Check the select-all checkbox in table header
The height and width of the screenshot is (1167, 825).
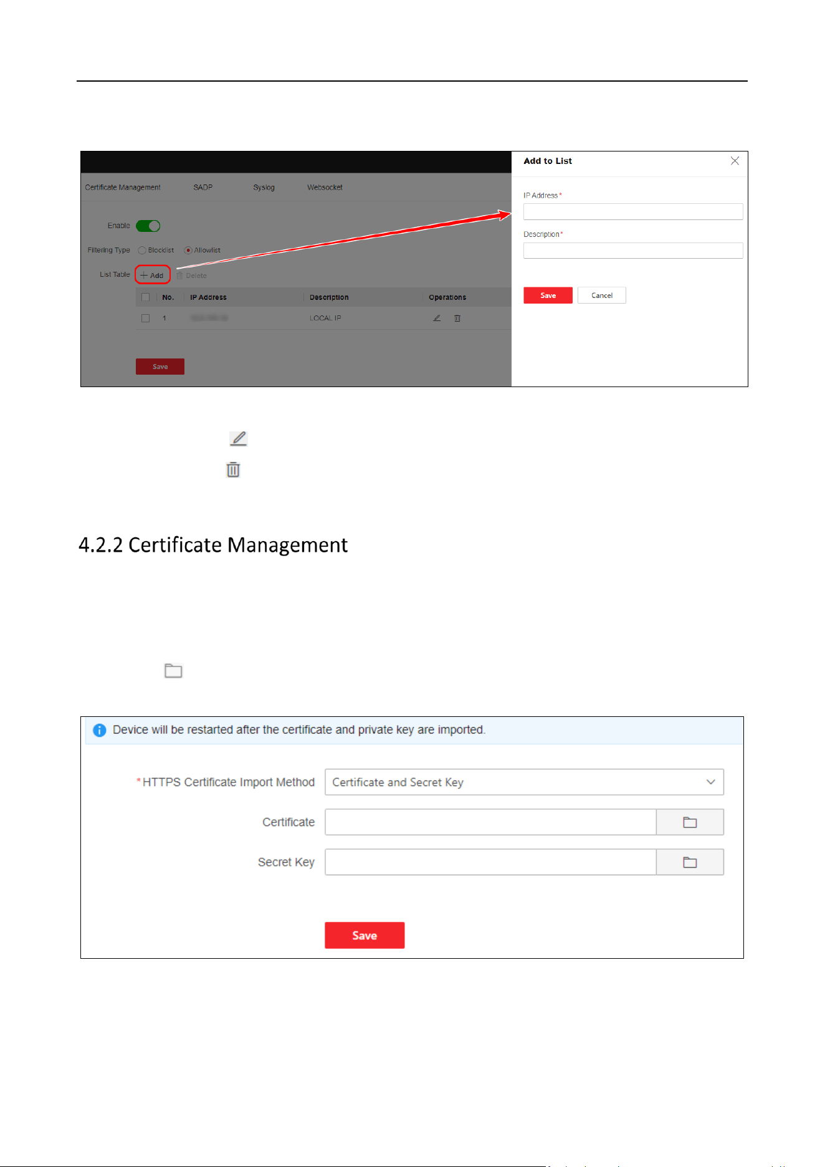[x=146, y=297]
